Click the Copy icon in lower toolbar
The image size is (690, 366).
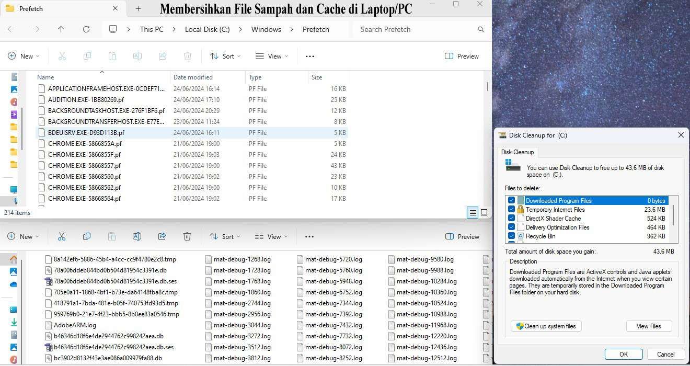point(87,236)
